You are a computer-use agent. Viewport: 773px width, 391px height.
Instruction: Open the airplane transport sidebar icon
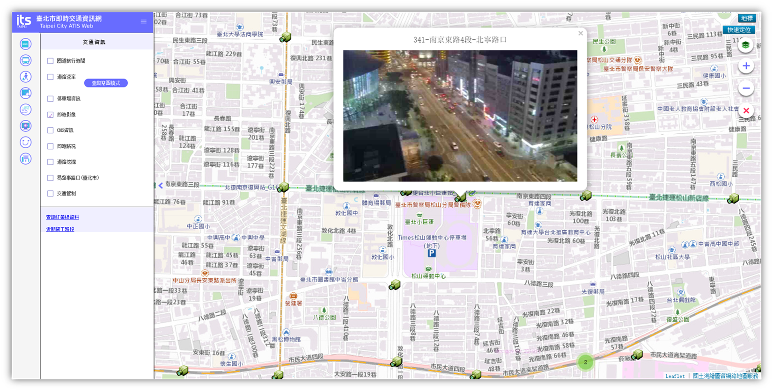click(x=26, y=109)
